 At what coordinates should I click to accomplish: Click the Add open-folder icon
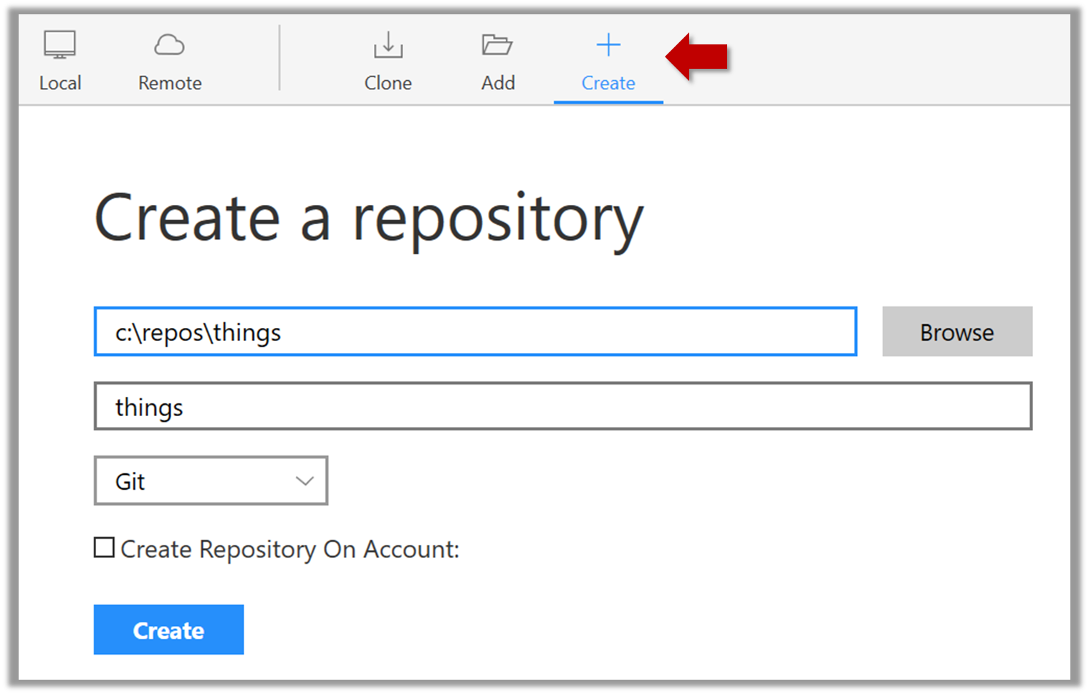496,45
